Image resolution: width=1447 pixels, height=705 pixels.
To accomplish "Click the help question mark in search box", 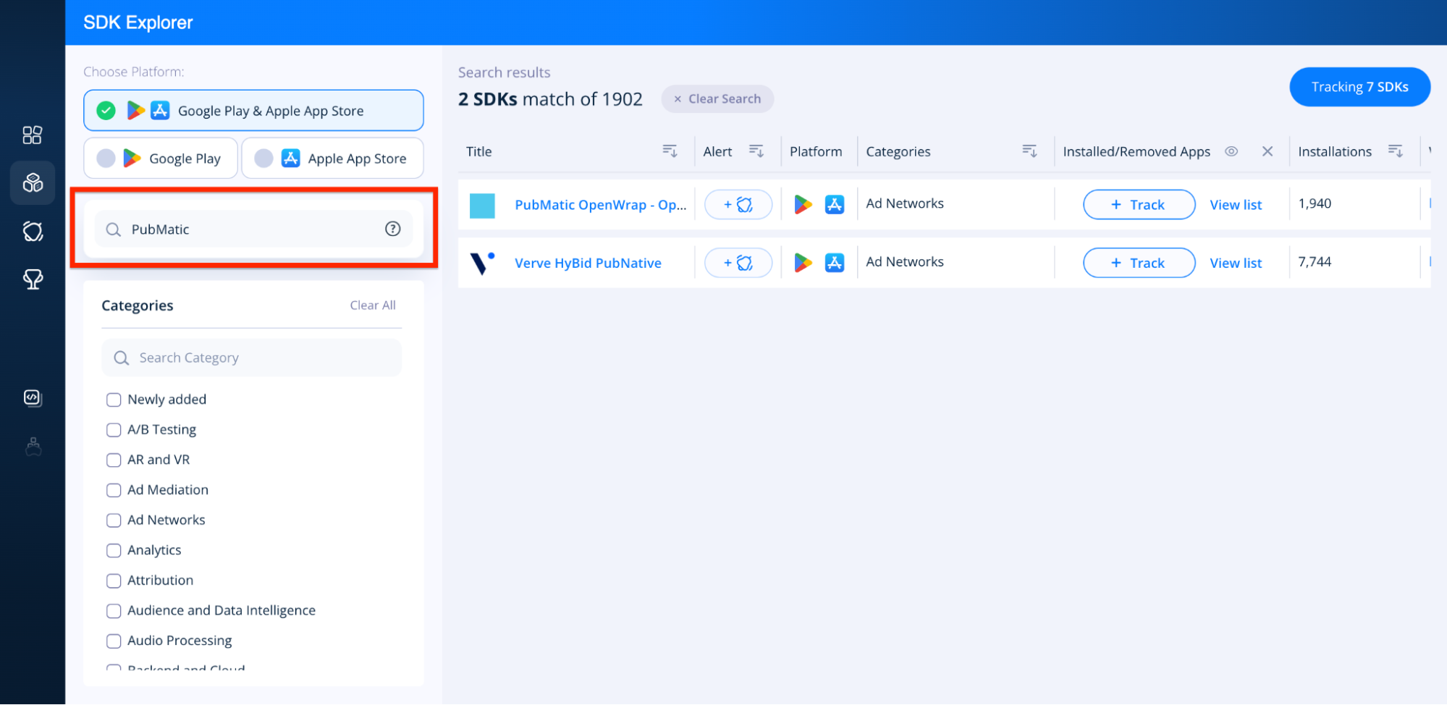I will point(392,229).
